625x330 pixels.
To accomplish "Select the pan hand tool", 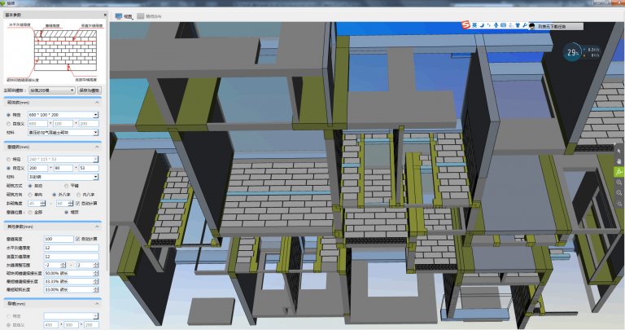I will 619,161.
